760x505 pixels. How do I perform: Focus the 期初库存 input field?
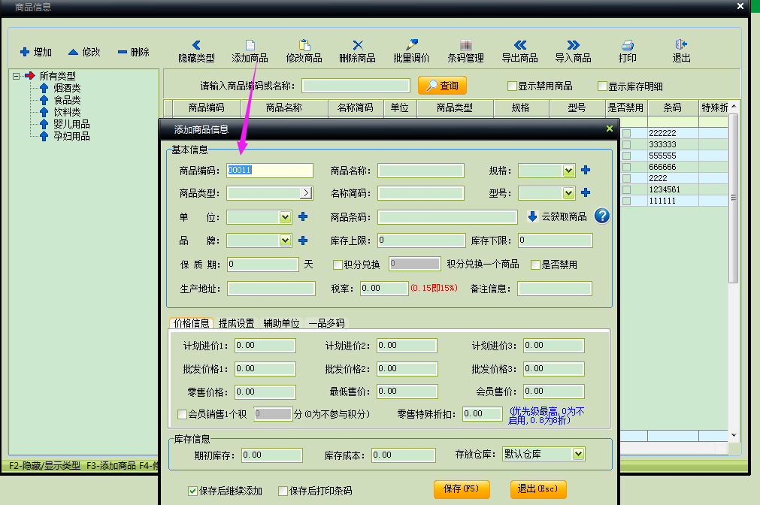coord(272,455)
